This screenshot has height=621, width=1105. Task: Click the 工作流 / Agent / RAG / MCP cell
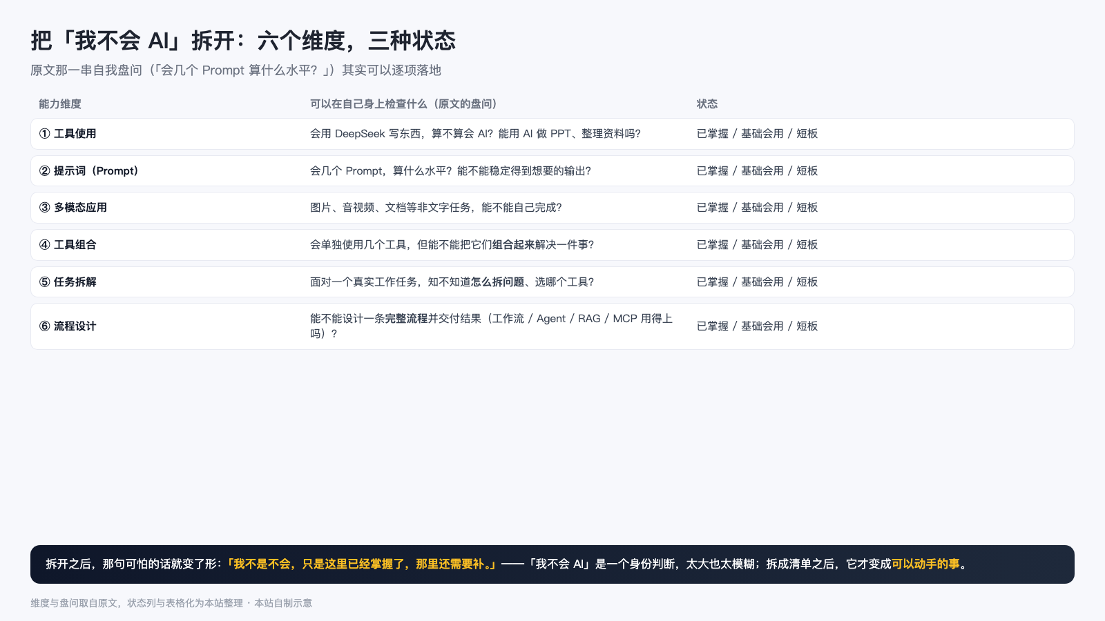(x=491, y=326)
